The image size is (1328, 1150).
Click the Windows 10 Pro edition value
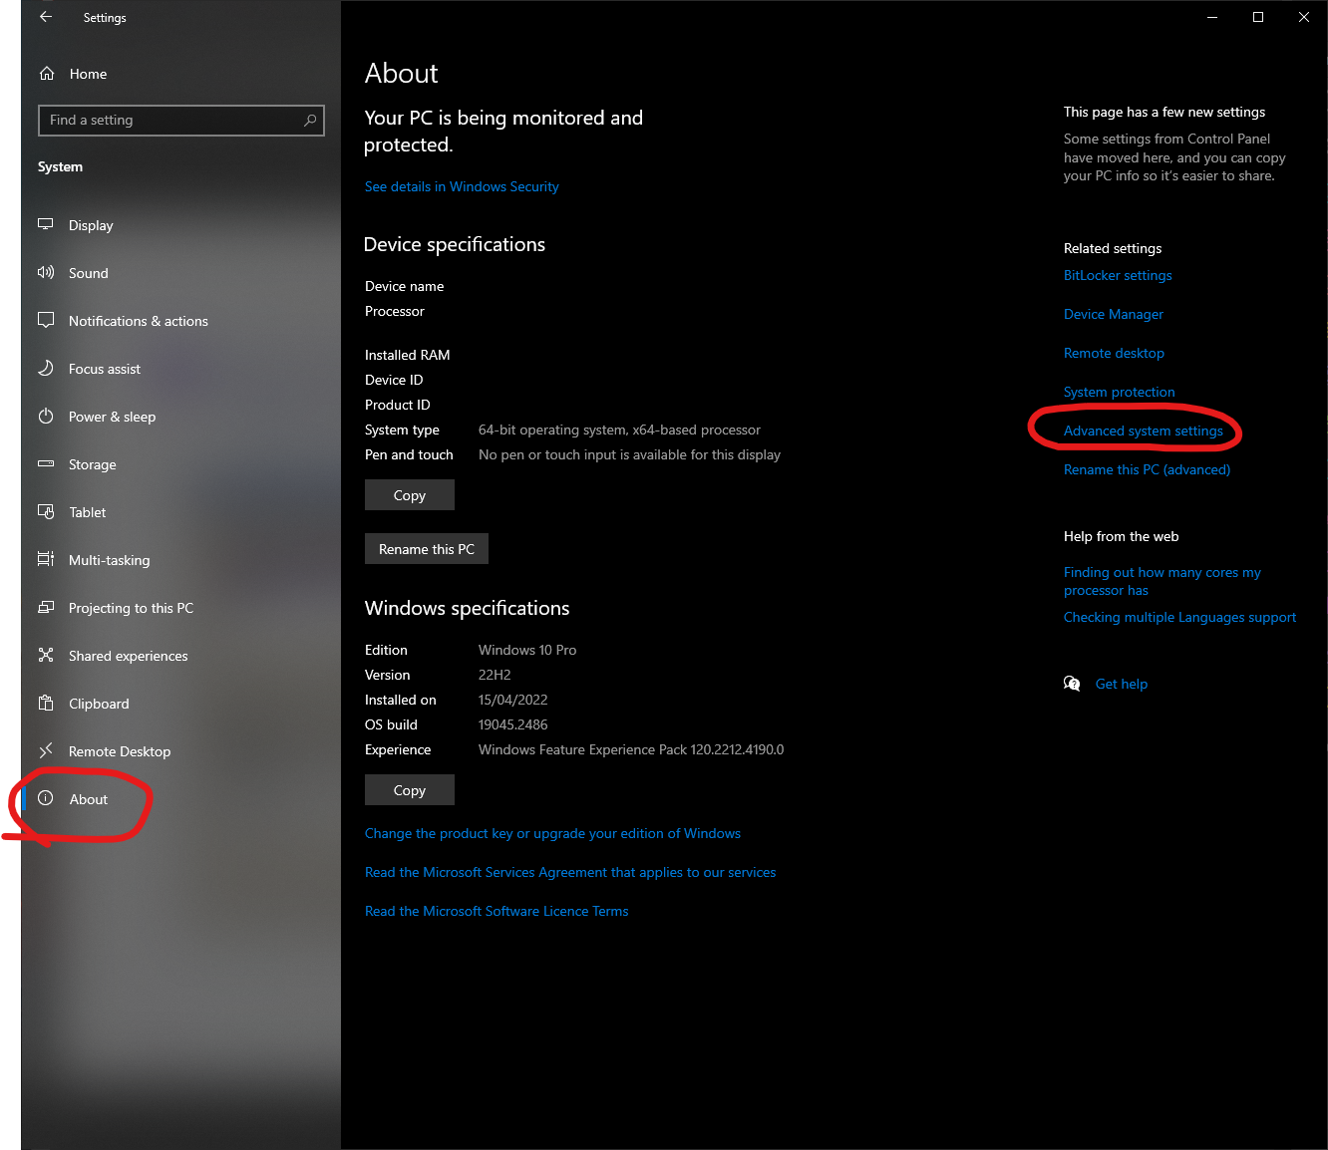point(527,650)
